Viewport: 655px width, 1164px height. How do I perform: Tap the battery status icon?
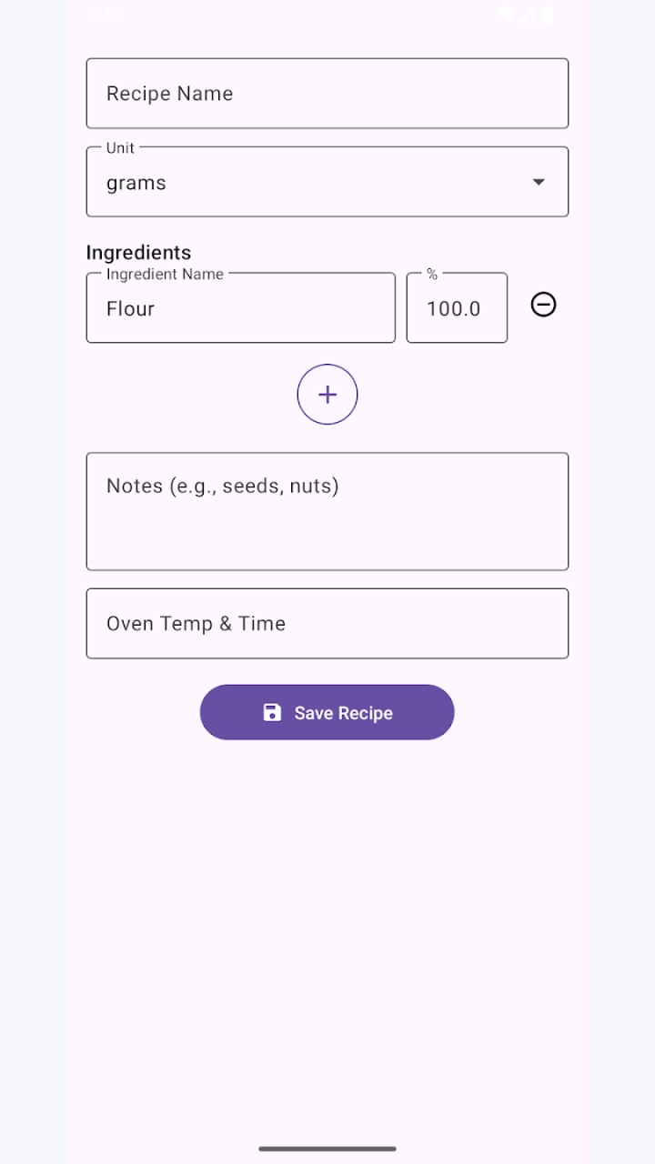549,15
